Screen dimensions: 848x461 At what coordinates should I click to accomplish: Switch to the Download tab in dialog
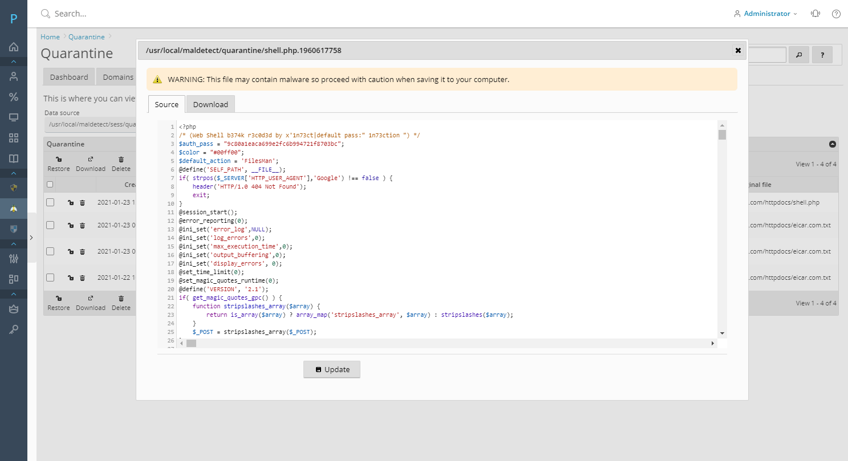pyautogui.click(x=210, y=104)
